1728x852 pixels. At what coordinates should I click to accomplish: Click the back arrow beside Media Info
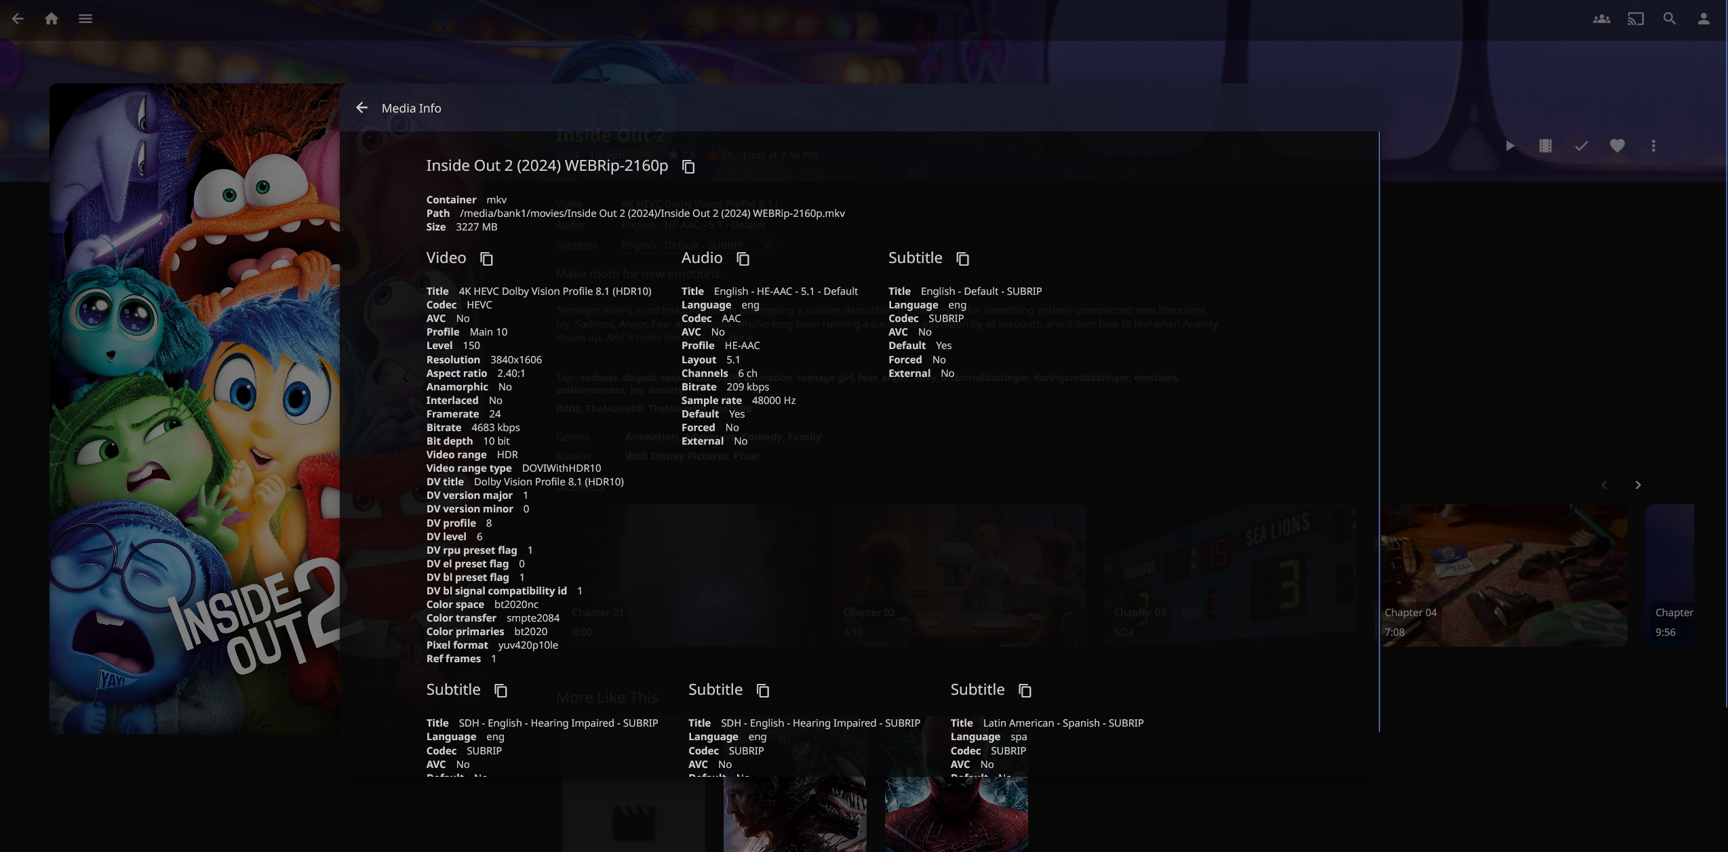(x=362, y=108)
